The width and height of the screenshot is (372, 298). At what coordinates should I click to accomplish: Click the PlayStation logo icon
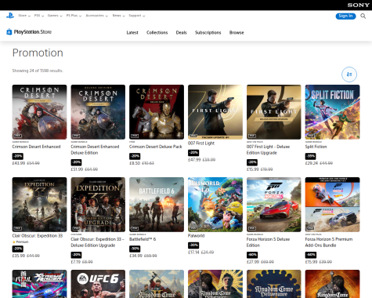click(x=10, y=16)
